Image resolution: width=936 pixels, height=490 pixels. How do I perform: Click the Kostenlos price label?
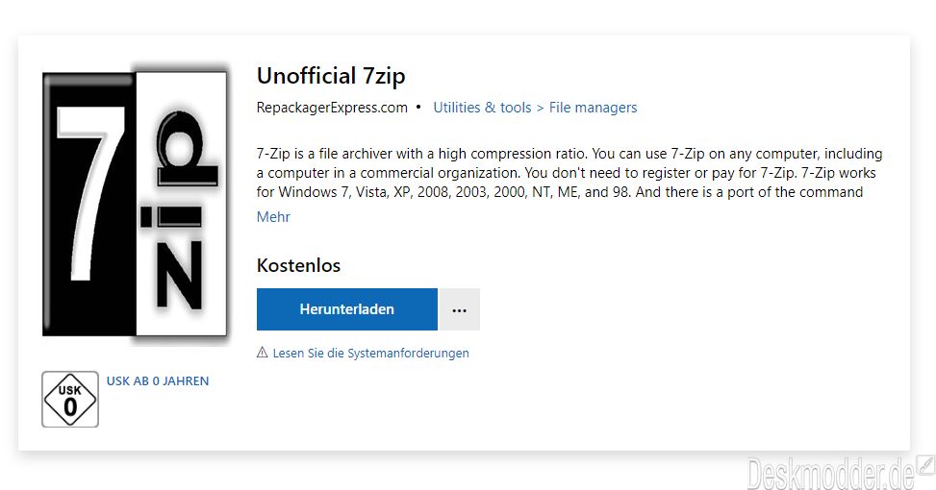point(298,265)
